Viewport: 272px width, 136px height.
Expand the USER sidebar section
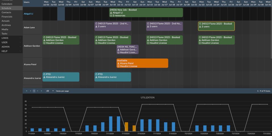pyautogui.click(x=20, y=42)
